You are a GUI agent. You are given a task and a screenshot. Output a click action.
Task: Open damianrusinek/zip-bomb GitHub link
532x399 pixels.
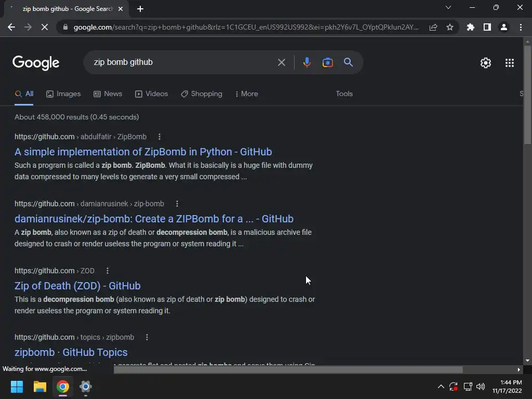point(154,219)
